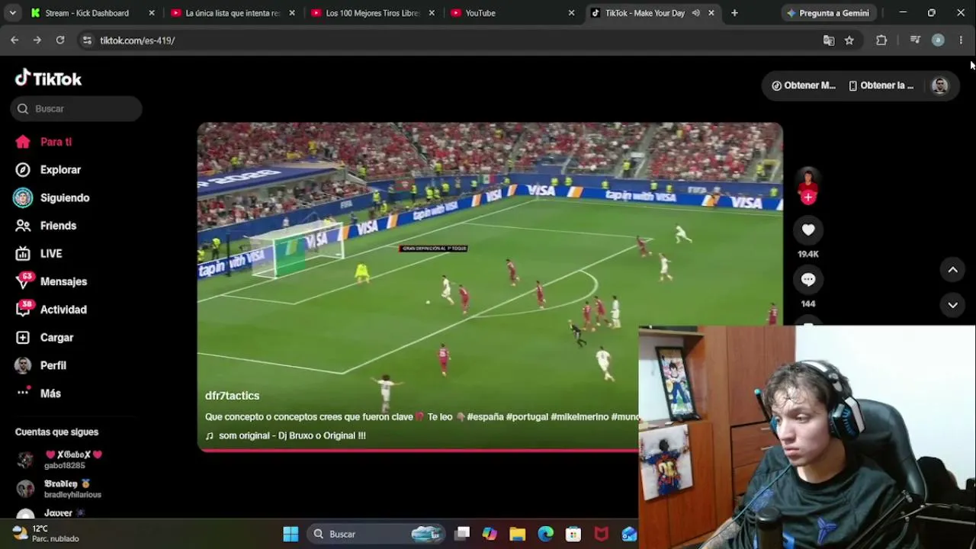Open followed account bradleyhilarious
Viewport: 976px width, 549px height.
pos(59,489)
